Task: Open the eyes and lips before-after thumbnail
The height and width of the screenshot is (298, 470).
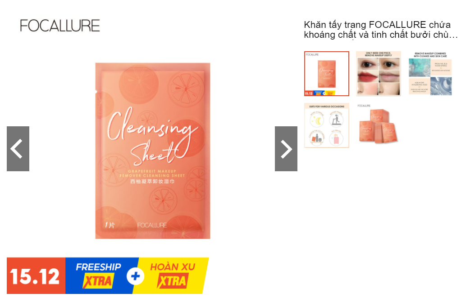Action: click(379, 74)
